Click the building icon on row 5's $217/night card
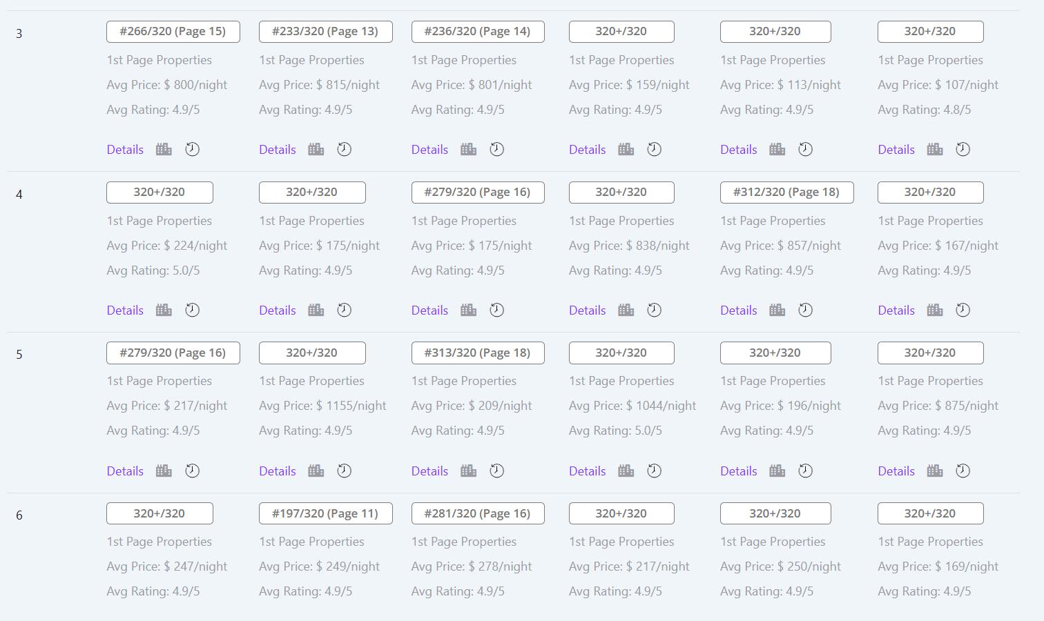The image size is (1044, 621). point(164,471)
